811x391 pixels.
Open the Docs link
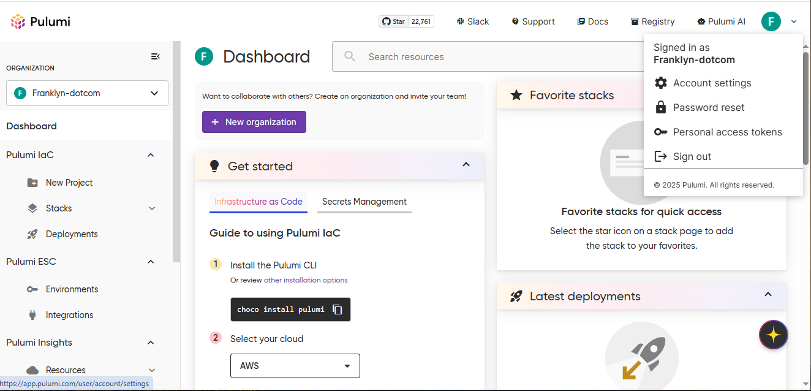pyautogui.click(x=592, y=21)
